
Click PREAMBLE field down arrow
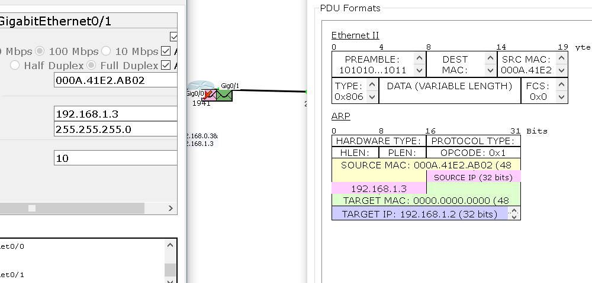tap(419, 70)
